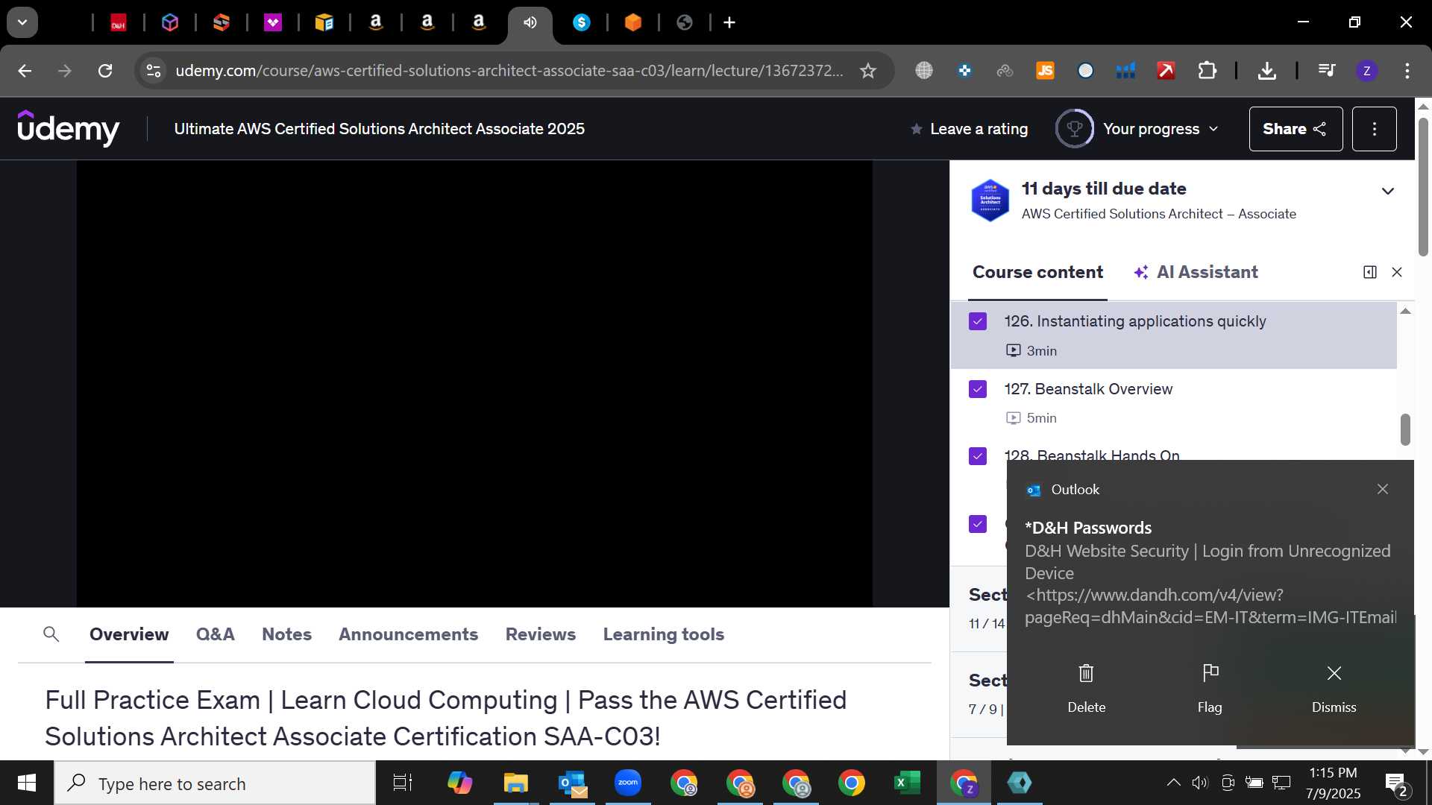View site information icon in address bar
This screenshot has height=805, width=1432.
154,71
